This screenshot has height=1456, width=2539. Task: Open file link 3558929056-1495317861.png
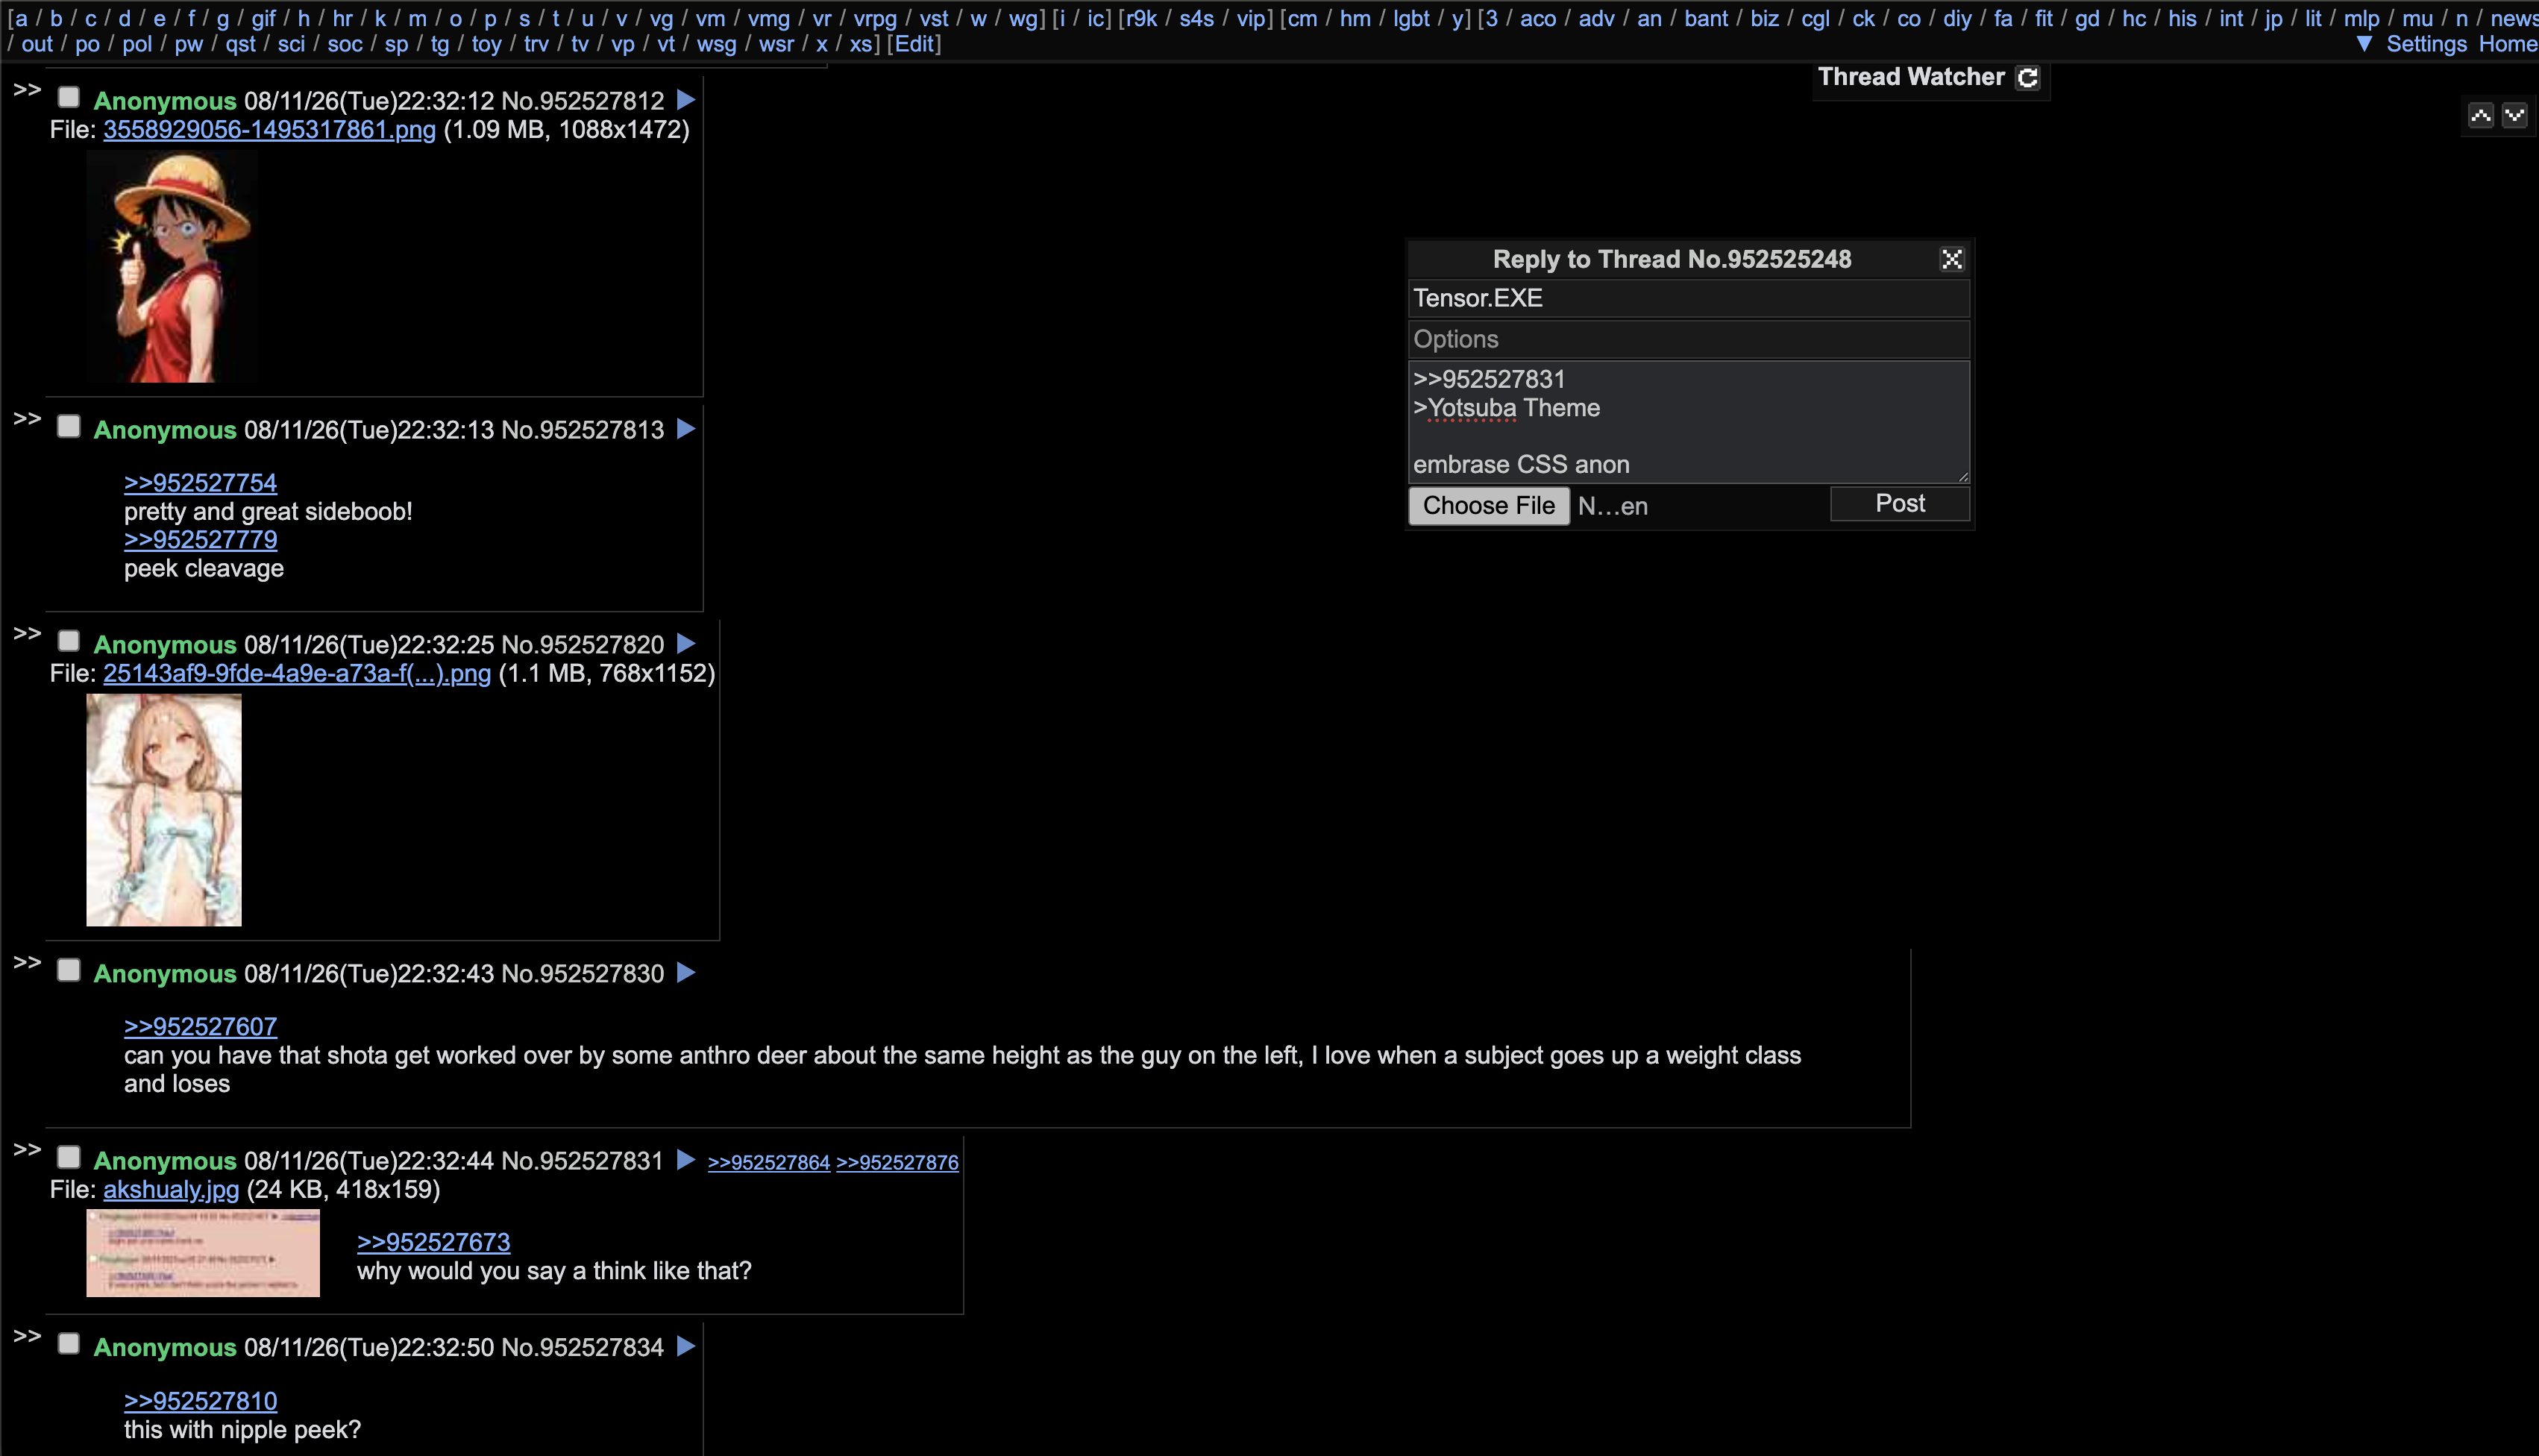(x=269, y=130)
